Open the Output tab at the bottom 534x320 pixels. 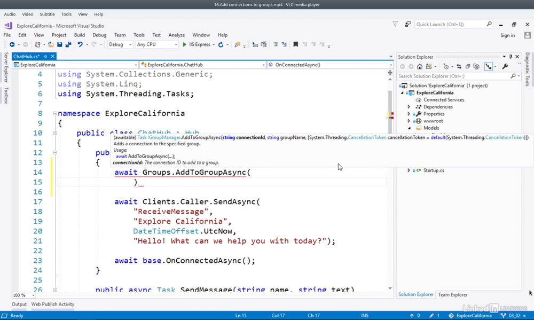pyautogui.click(x=19, y=305)
